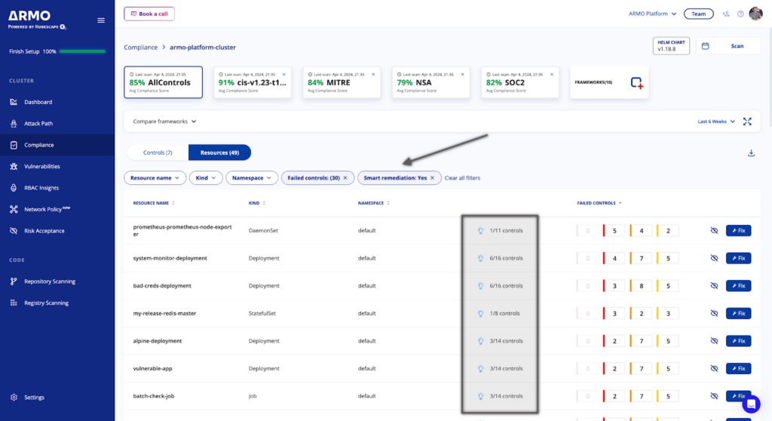
Task: Open the scan schedule calendar icon
Action: coord(705,46)
